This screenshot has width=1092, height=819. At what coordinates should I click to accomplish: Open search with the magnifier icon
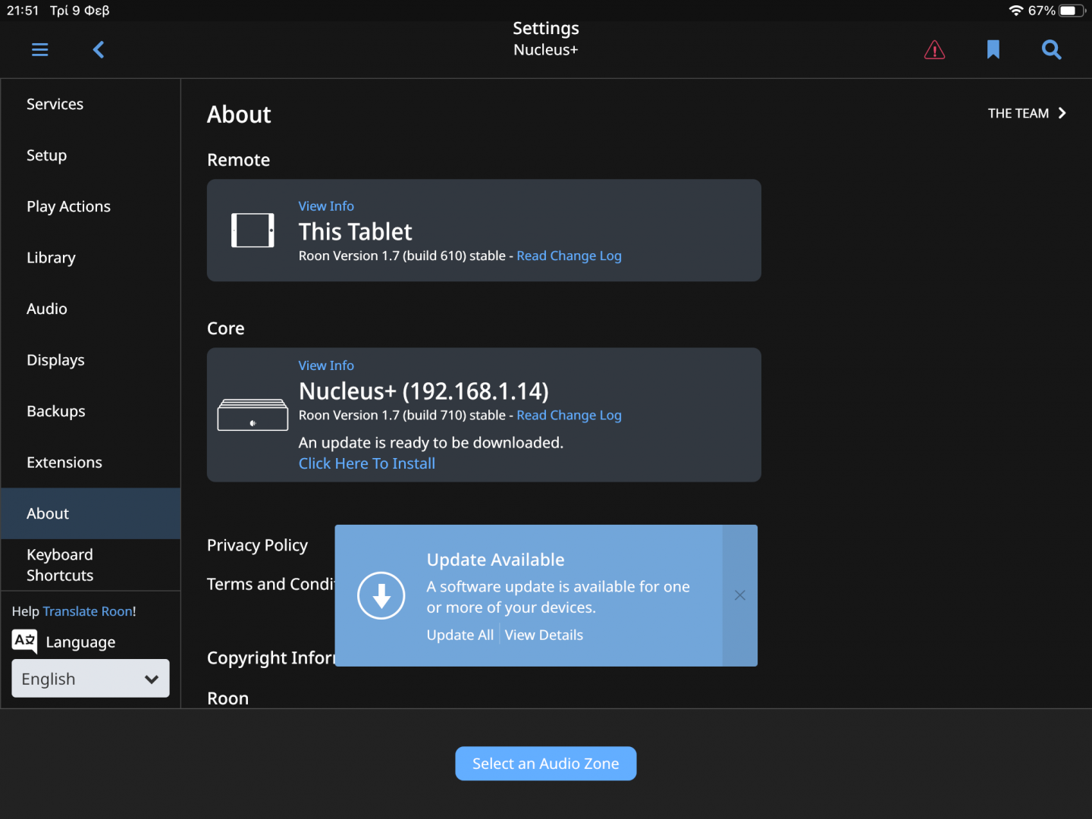[x=1051, y=50]
